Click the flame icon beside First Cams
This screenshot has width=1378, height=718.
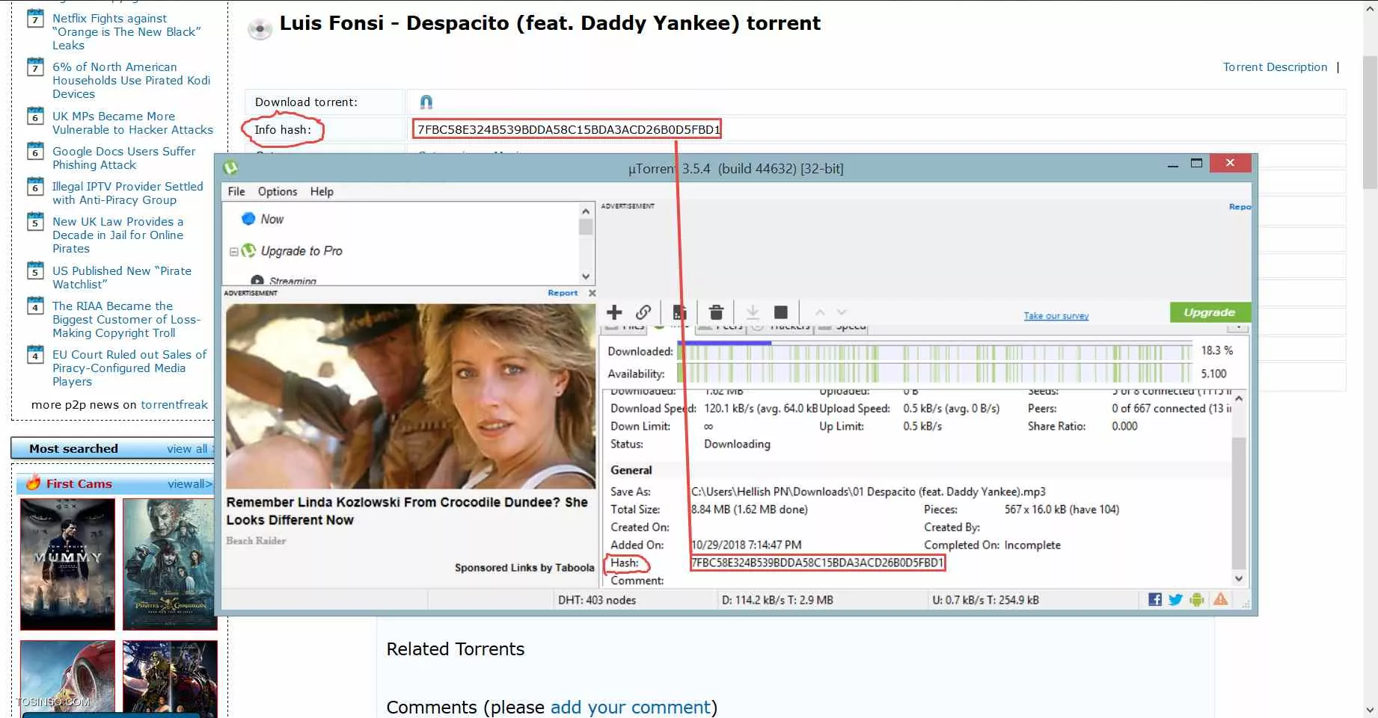click(33, 483)
